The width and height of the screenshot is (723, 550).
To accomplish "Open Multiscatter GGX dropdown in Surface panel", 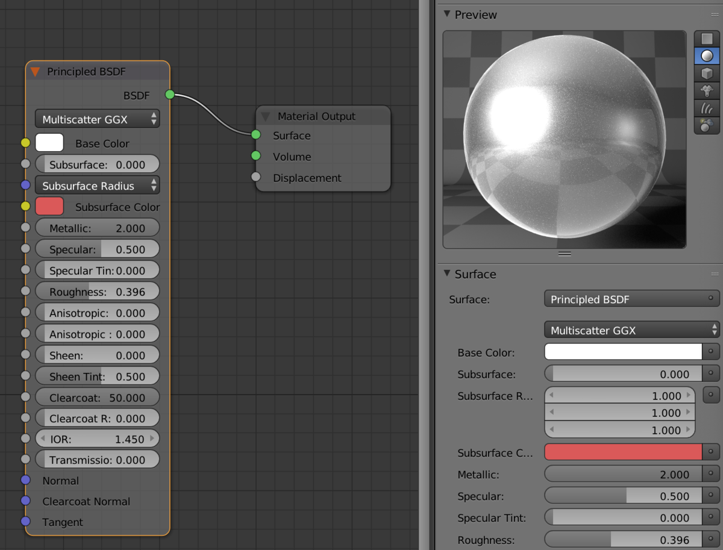I will tap(631, 330).
